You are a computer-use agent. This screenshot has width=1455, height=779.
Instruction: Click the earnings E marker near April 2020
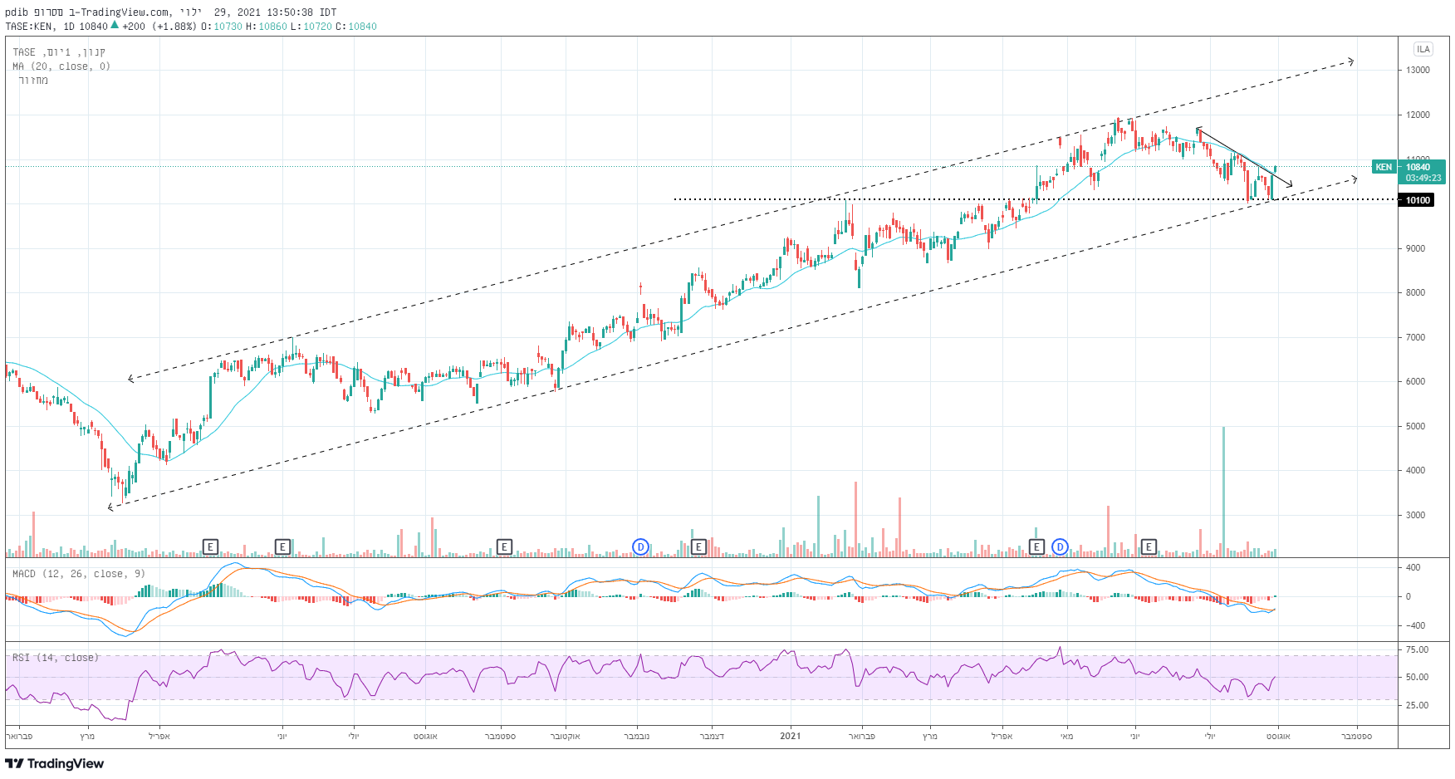[211, 546]
